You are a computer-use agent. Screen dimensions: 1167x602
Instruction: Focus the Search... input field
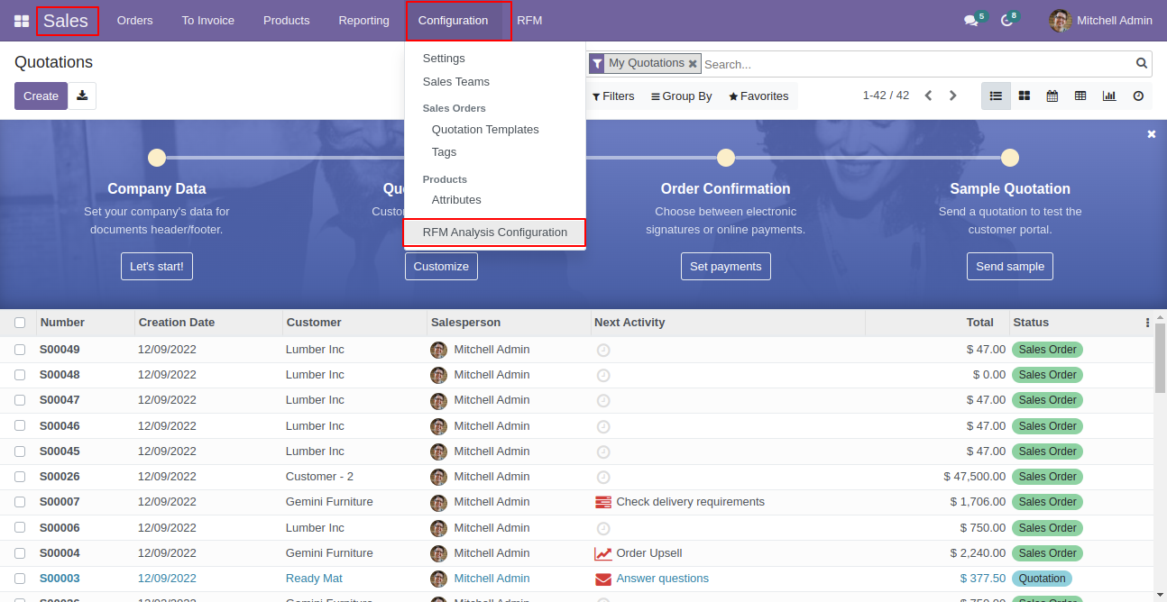pos(916,64)
